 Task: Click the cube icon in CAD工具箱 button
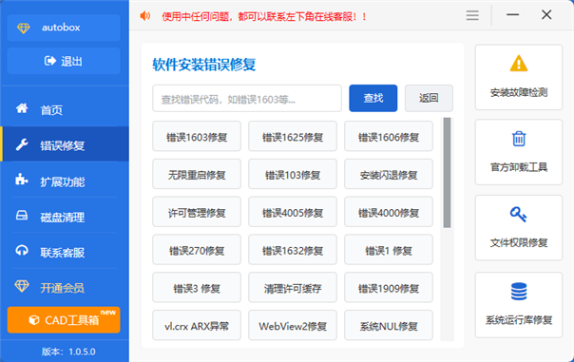click(x=34, y=320)
